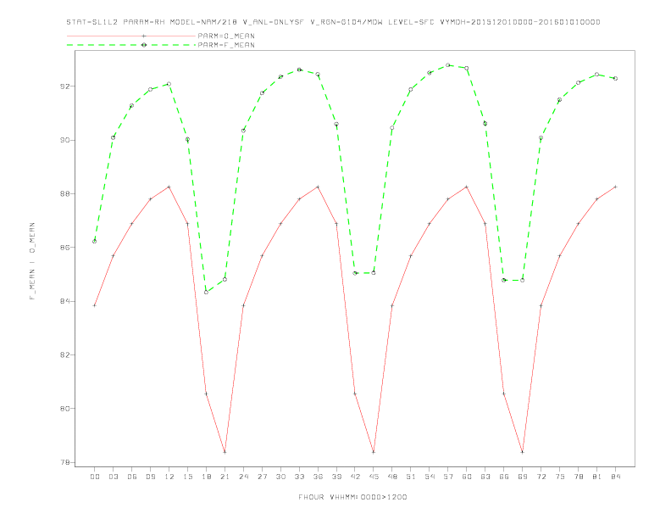The image size is (671, 519).
Task: Click the x-axis tick label 66
Action: click(504, 477)
